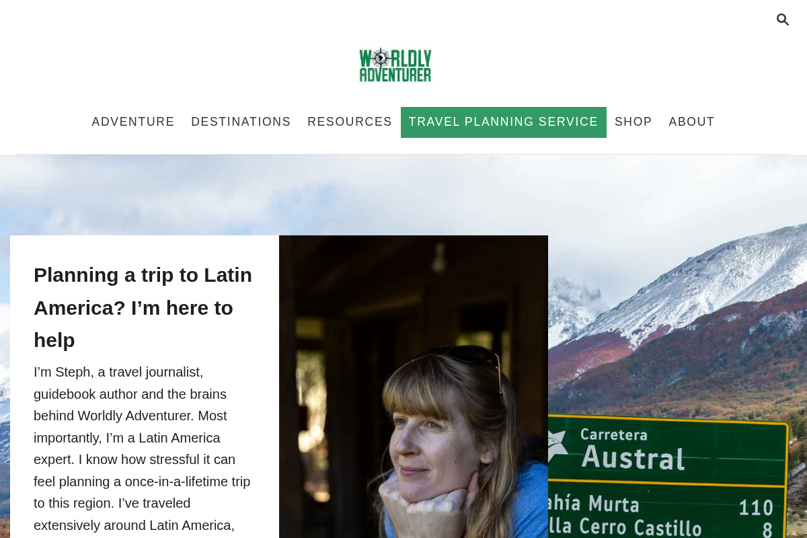Go home via the Worldly Adventurer text logo
The image size is (807, 538).
[395, 65]
